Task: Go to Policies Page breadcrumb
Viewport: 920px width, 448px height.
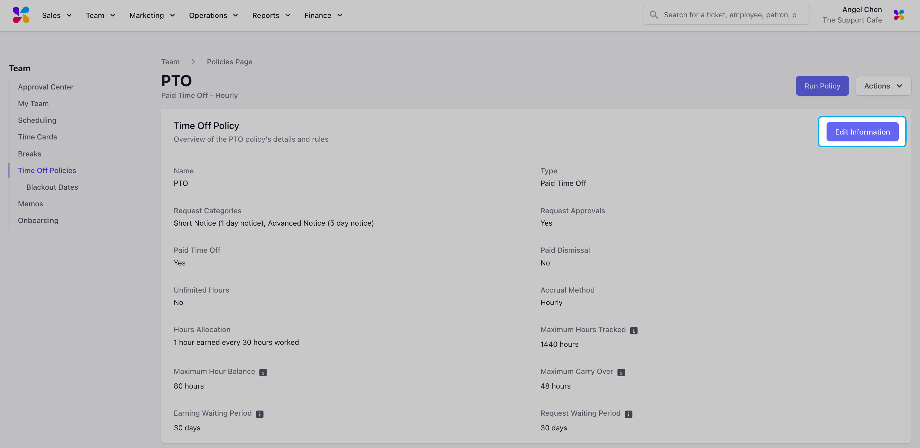Action: coord(229,62)
